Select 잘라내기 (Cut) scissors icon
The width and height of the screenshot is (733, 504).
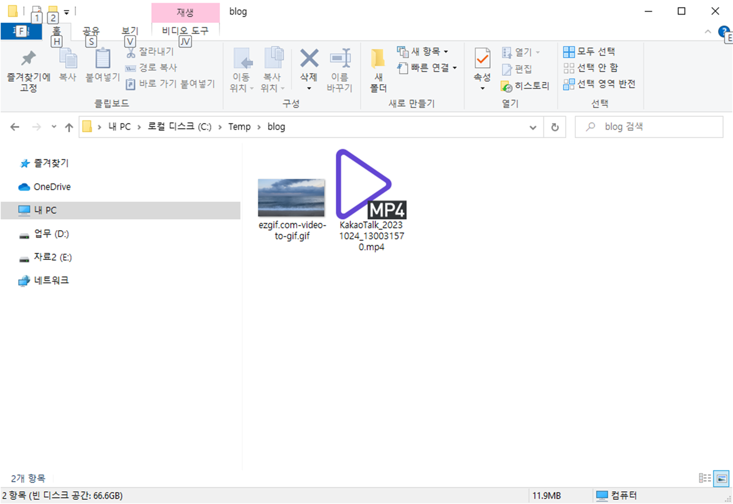(131, 52)
